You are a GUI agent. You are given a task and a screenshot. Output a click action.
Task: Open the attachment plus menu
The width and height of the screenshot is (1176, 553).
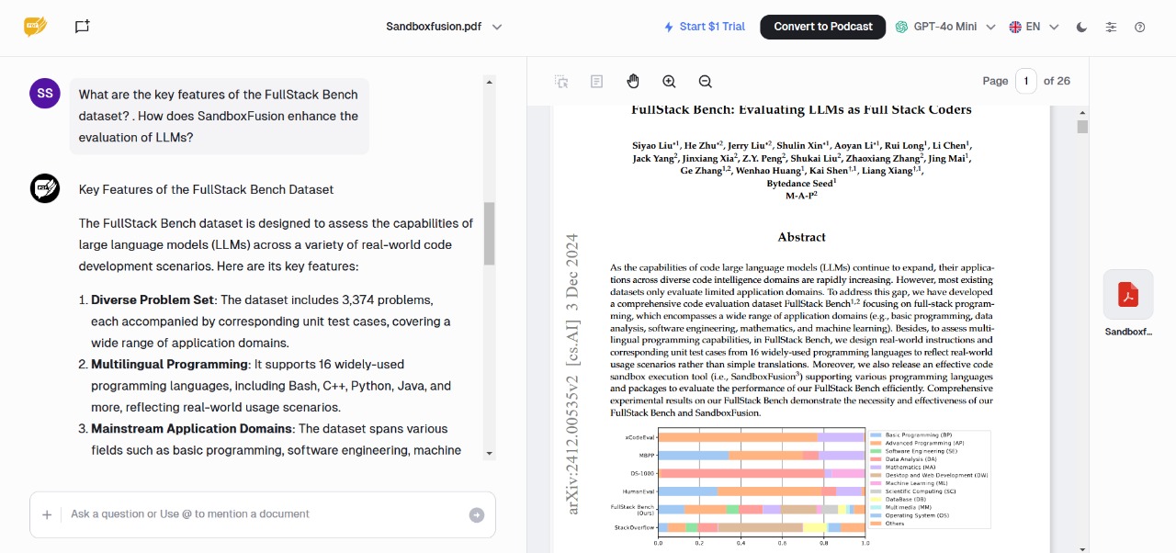(x=47, y=513)
